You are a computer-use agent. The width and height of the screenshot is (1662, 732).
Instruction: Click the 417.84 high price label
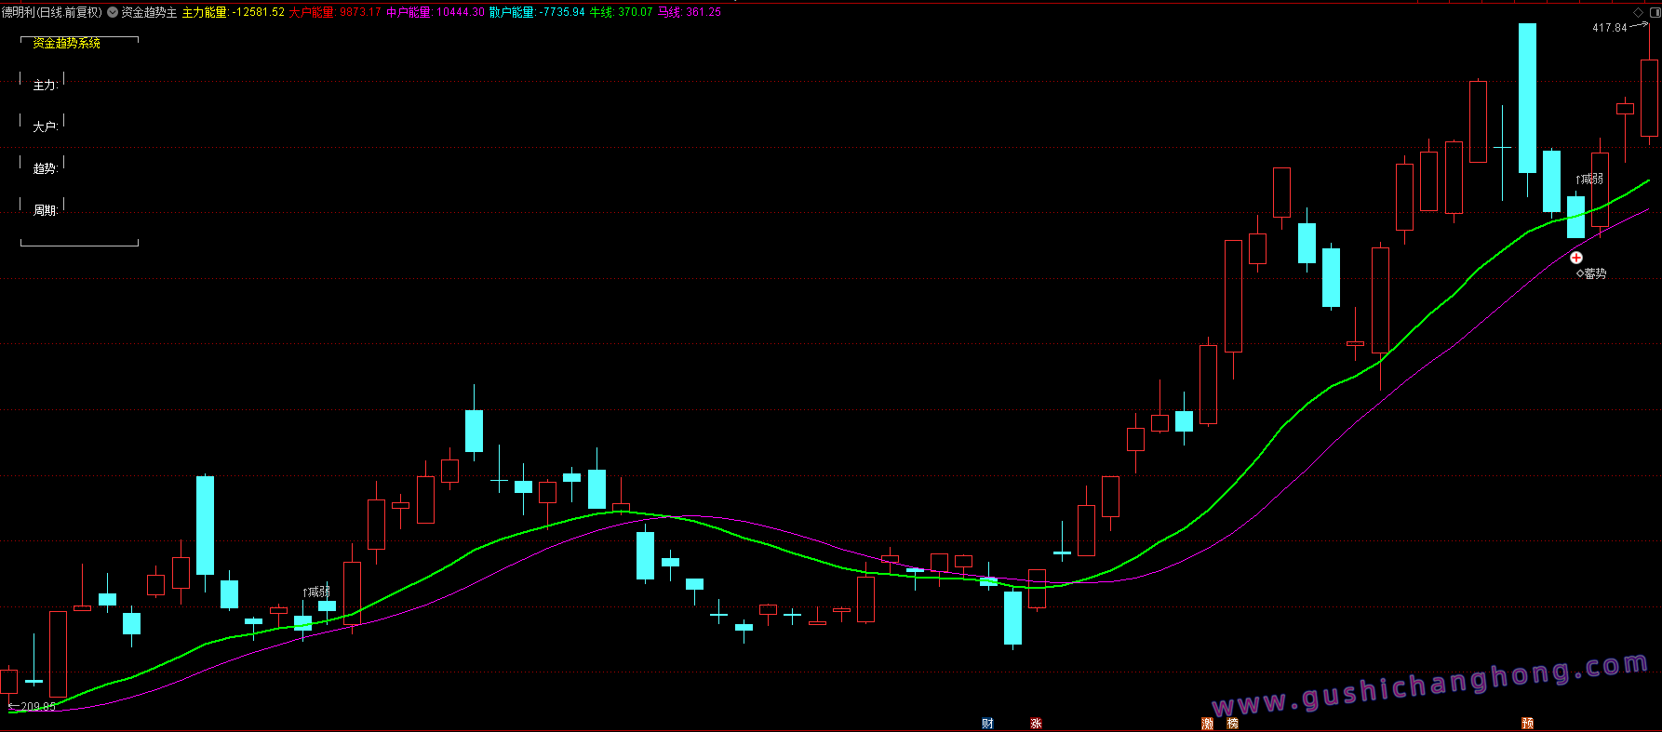[x=1609, y=28]
